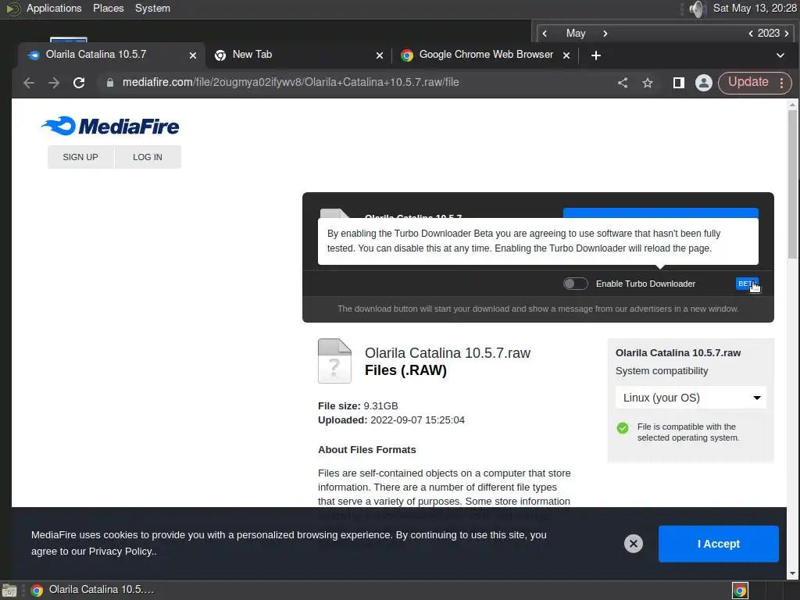Click the Files (.RAW) heading
800x600 pixels.
click(405, 370)
